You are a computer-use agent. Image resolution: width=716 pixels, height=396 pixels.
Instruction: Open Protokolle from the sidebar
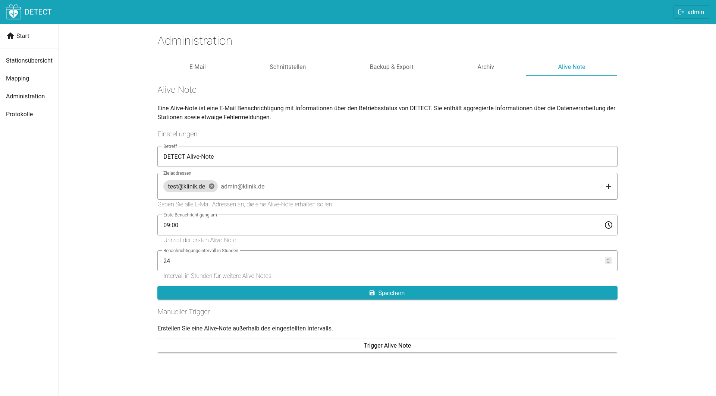point(19,114)
